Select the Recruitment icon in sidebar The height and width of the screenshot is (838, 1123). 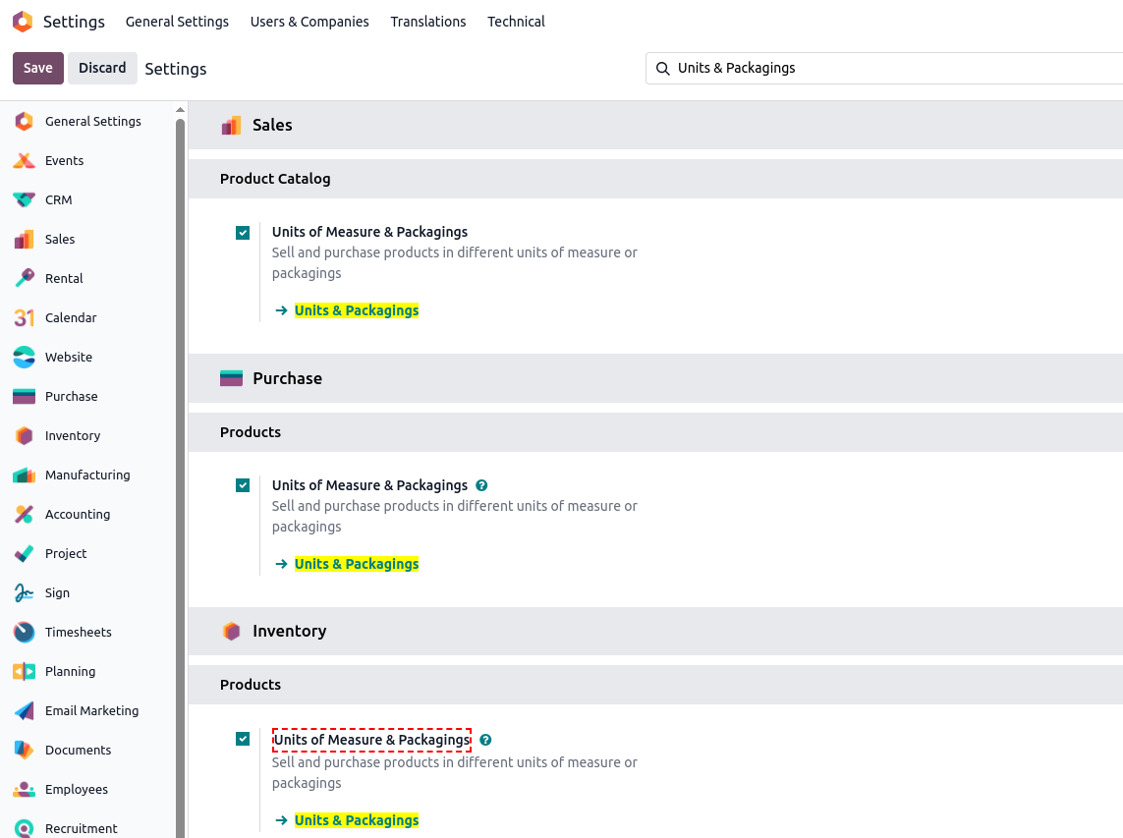pos(24,829)
